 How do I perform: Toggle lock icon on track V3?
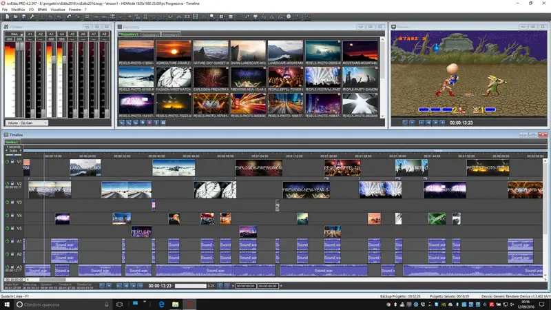tap(12, 203)
